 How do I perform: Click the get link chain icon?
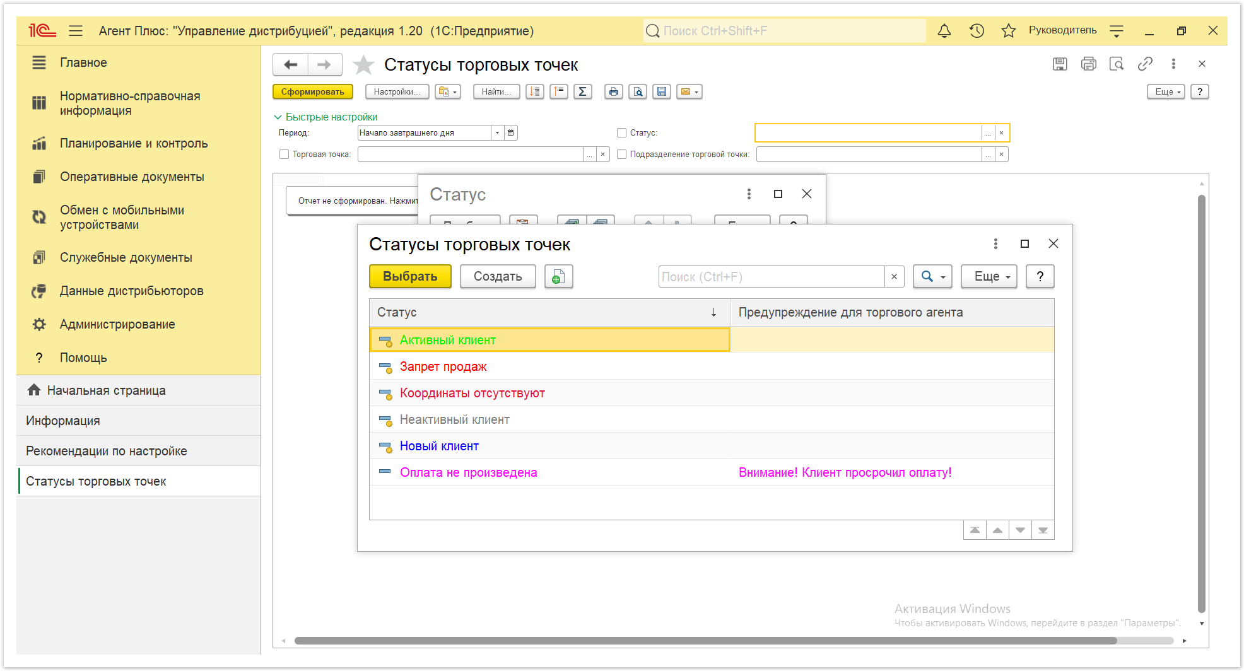click(1145, 64)
